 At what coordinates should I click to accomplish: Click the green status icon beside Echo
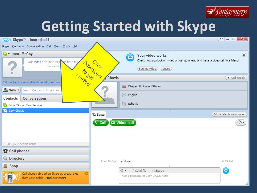click(x=5, y=105)
